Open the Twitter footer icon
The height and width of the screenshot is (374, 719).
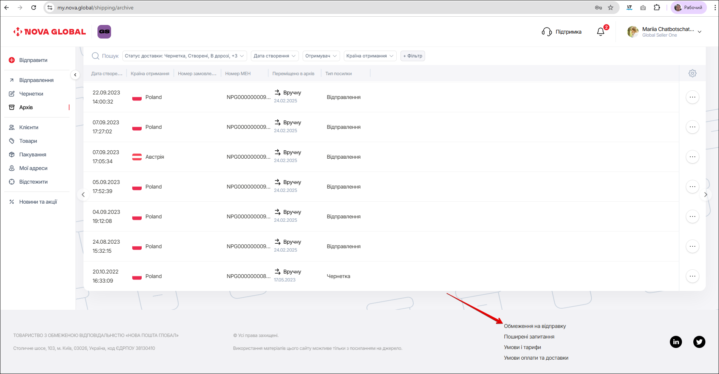pyautogui.click(x=699, y=342)
